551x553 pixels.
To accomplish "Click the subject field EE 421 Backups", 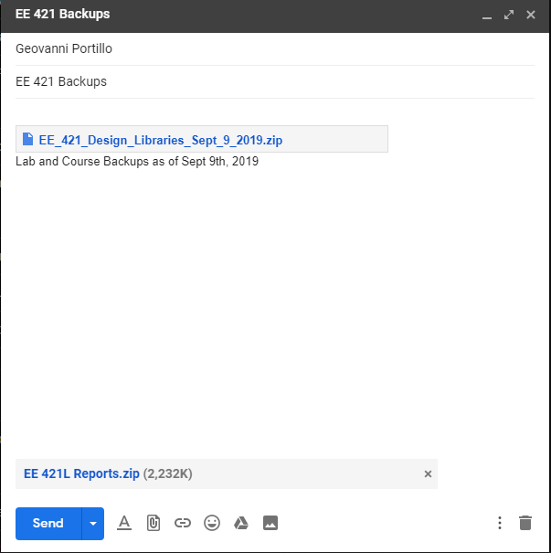I will tap(275, 81).
